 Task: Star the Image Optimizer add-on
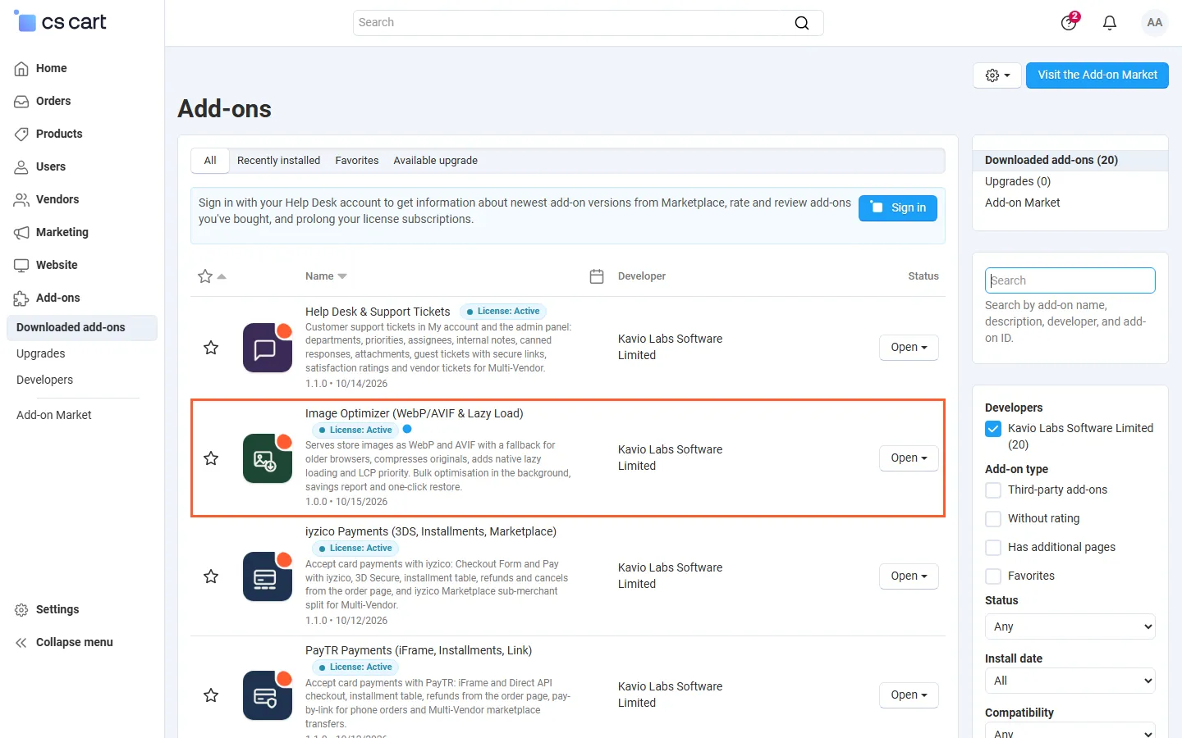pos(211,458)
